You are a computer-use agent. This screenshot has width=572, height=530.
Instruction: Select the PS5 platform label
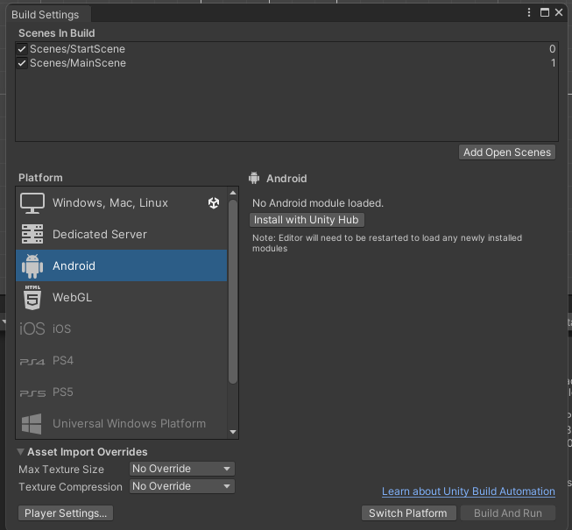63,392
